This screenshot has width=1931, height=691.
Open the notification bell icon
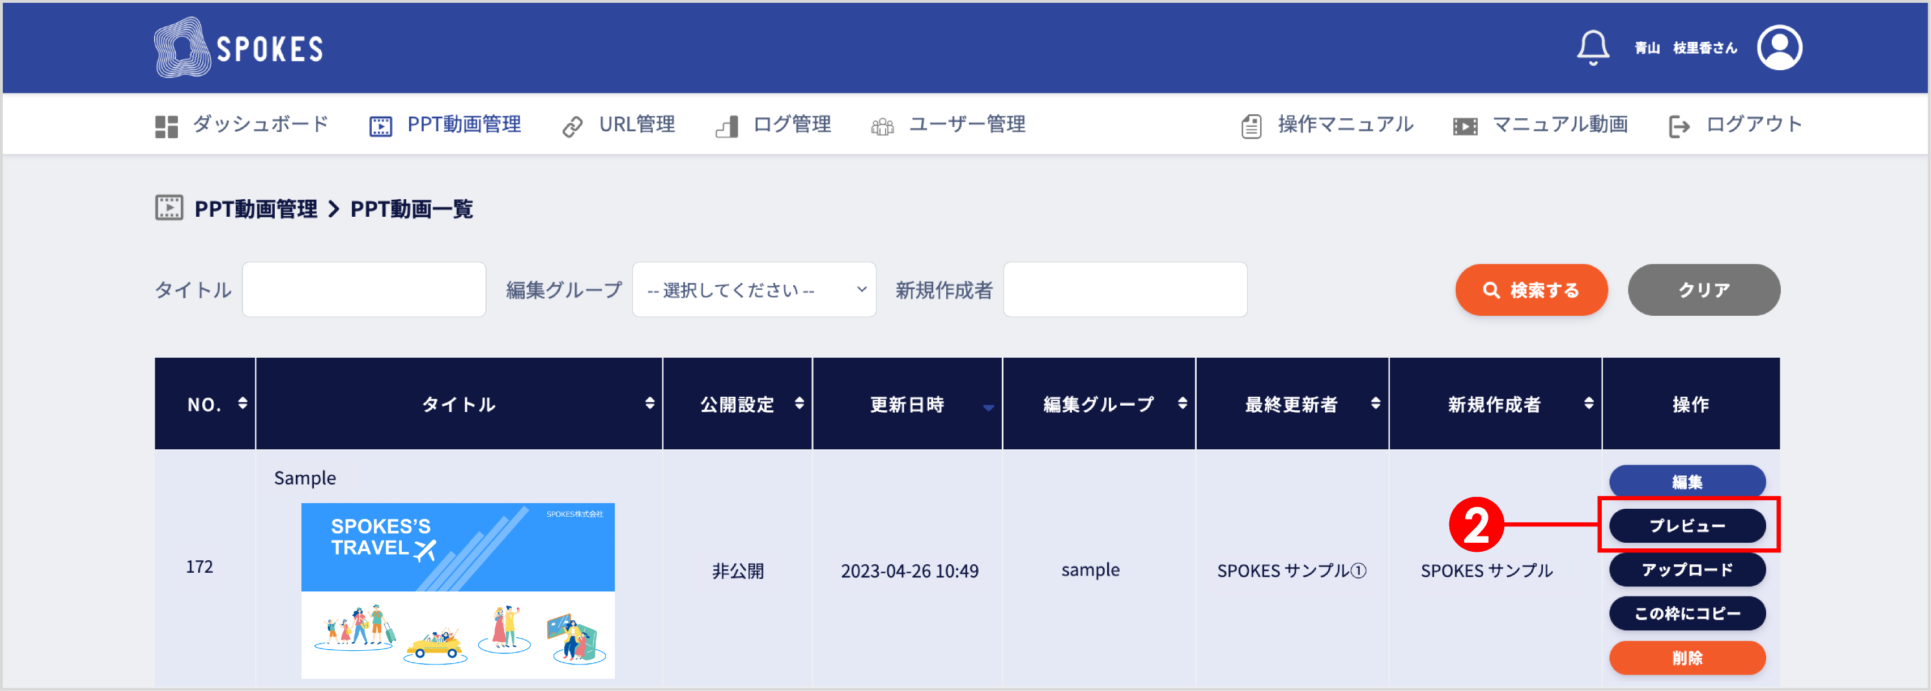[x=1594, y=47]
